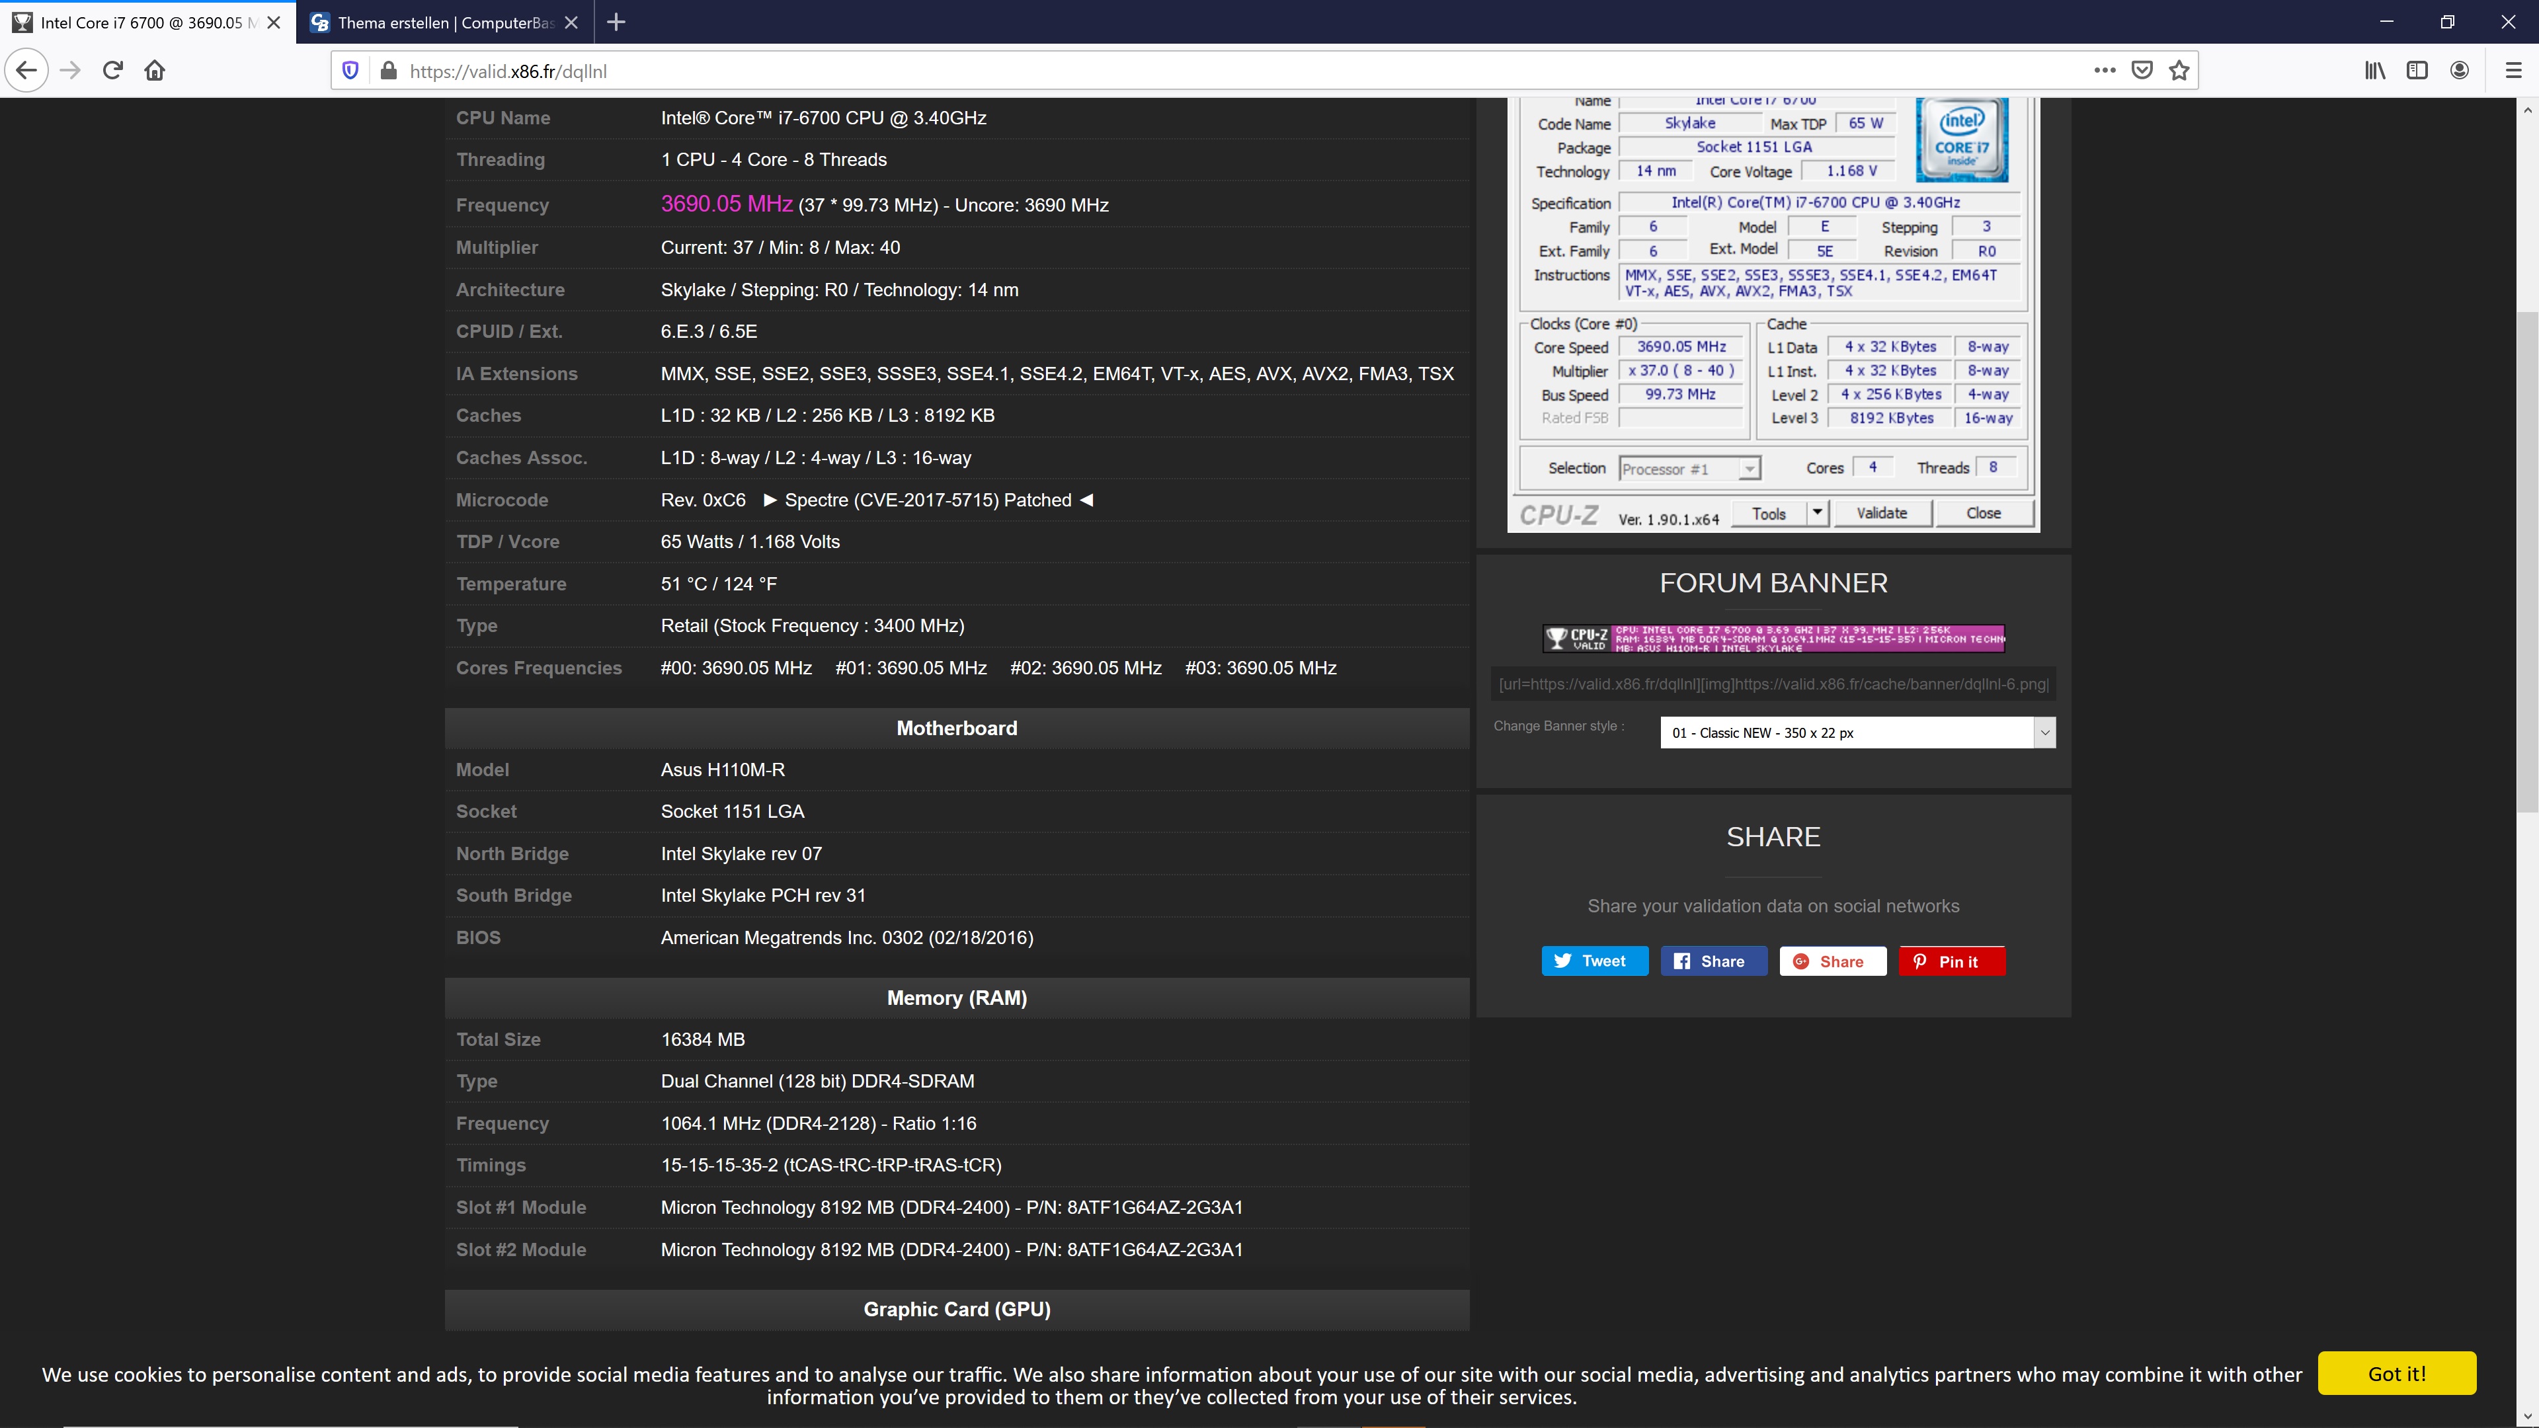Open the page actions three-dots menu
This screenshot has height=1428, width=2539.
pos(2105,70)
